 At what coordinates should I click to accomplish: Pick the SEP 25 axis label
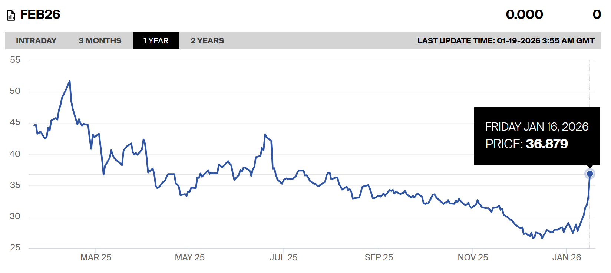(x=379, y=257)
